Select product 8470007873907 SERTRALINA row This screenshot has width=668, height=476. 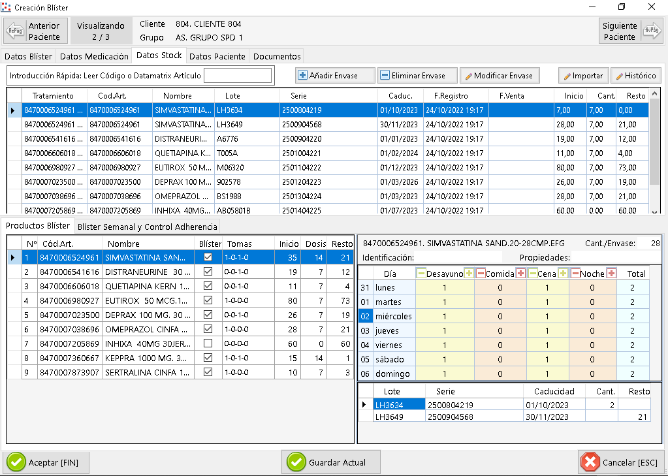[x=181, y=372]
